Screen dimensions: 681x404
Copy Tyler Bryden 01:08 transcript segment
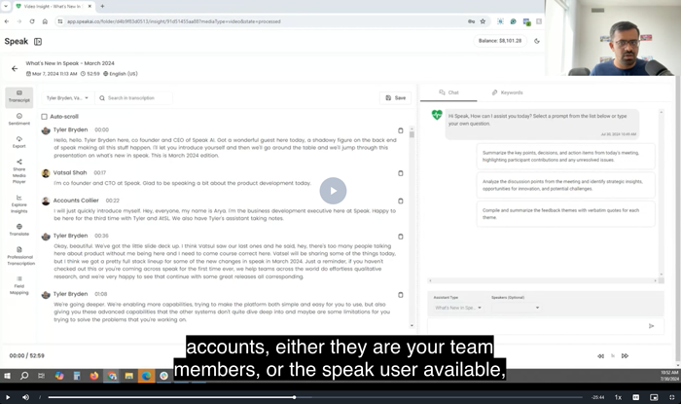click(401, 295)
